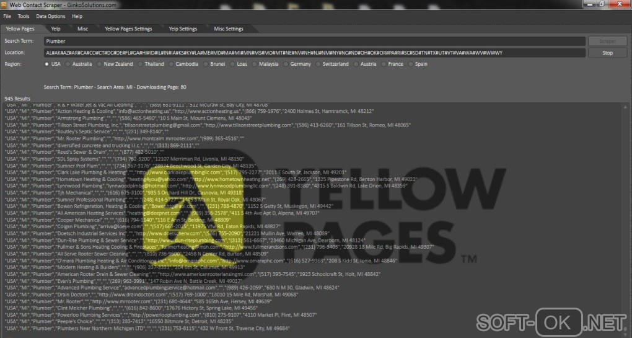This screenshot has width=632, height=338.
Task: Click the Search Term input field
Action: [314, 41]
